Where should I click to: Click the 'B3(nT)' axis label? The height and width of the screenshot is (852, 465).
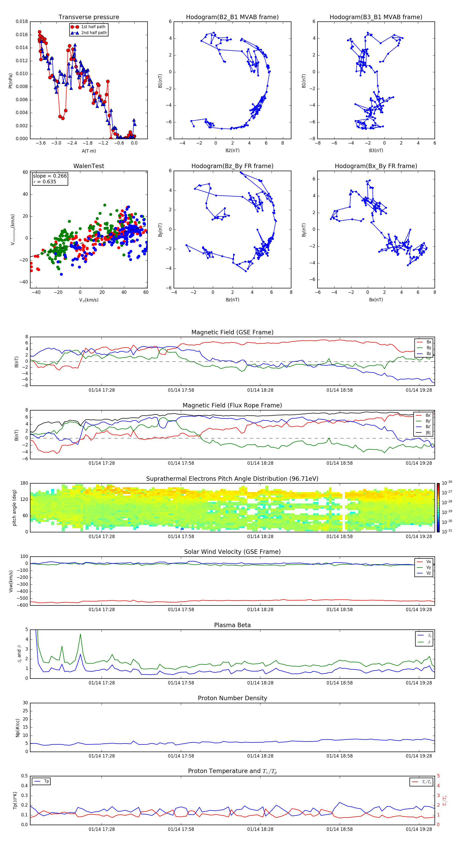[x=376, y=151]
